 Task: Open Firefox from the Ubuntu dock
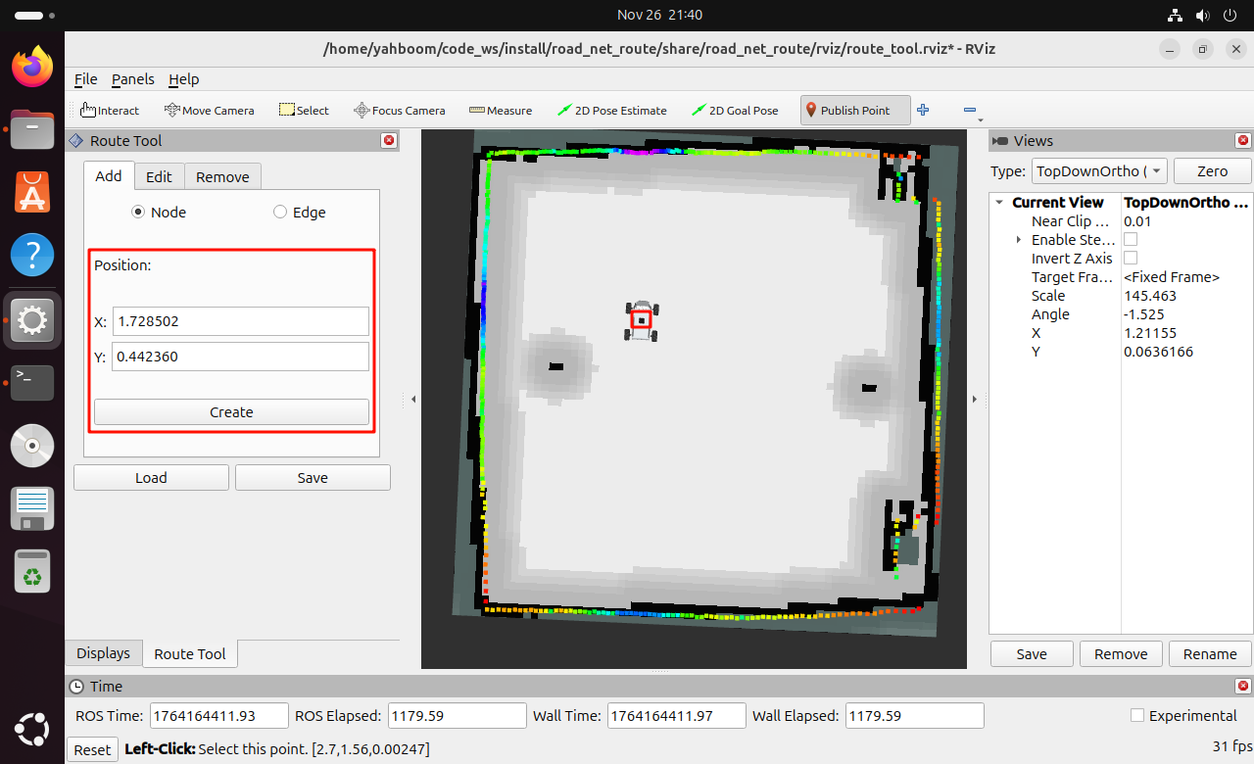tap(32, 67)
